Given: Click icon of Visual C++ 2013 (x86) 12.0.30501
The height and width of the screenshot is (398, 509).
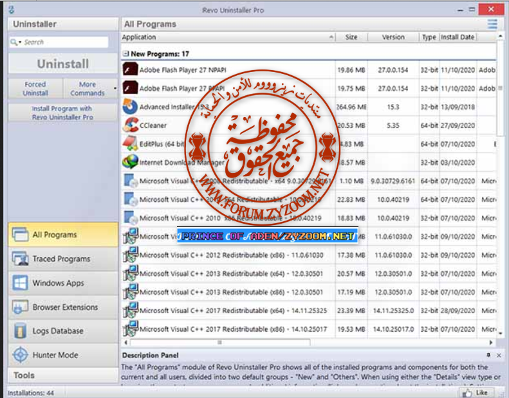Looking at the screenshot, I should click(x=131, y=292).
